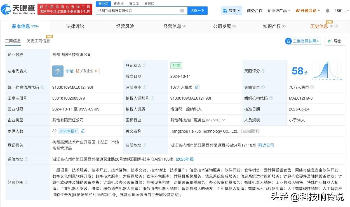The image size is (350, 207).
Task: Open the 知识产权 tab
Action: (x=274, y=26)
